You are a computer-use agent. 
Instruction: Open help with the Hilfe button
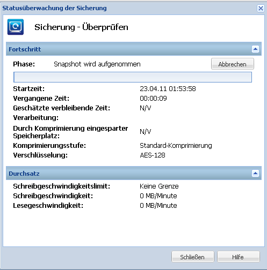coord(238,257)
